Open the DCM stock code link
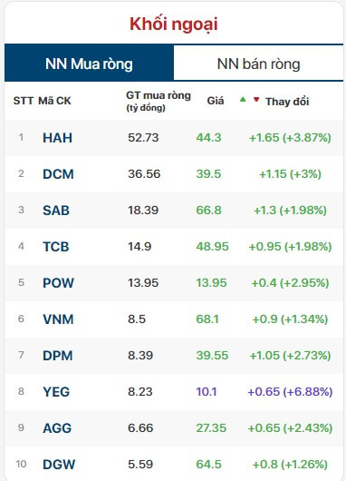Image resolution: width=346 pixels, height=481 pixels. [58, 174]
